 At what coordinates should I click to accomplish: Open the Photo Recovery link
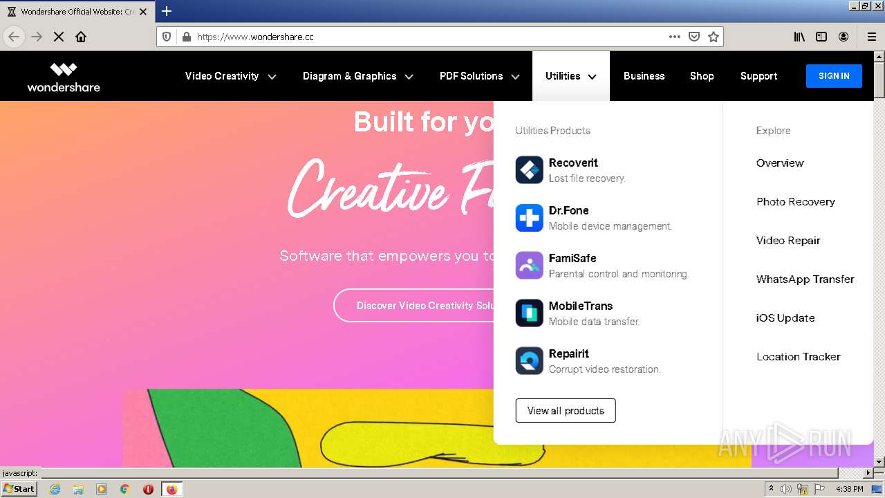796,202
